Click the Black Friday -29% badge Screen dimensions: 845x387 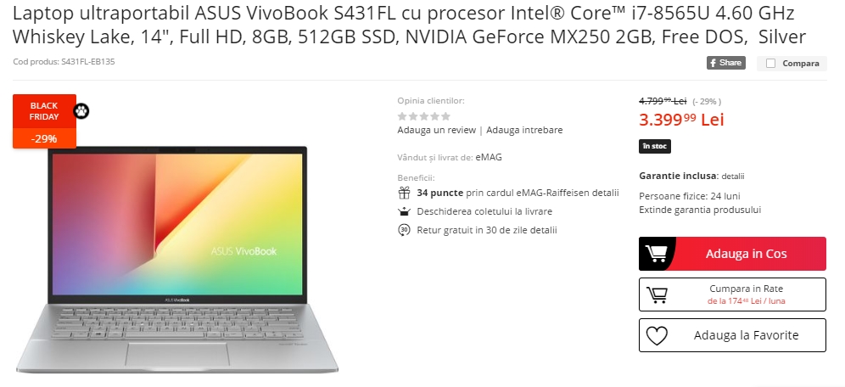tap(44, 121)
